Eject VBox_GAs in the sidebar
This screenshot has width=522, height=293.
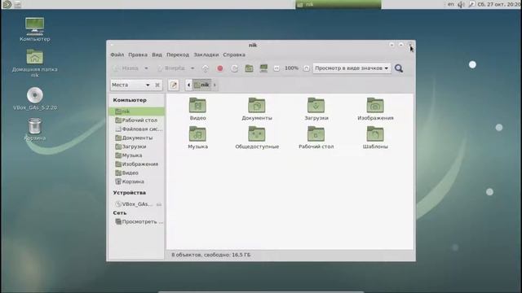[159, 204]
